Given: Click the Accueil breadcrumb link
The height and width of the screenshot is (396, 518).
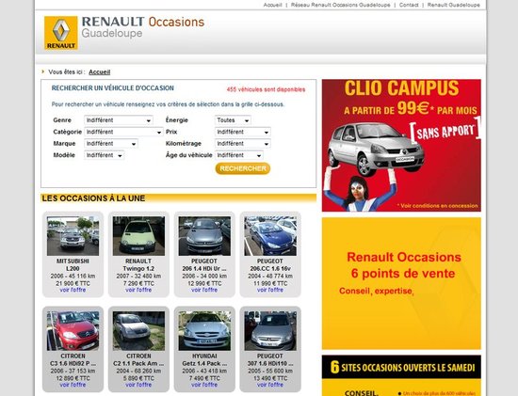Looking at the screenshot, I should 100,71.
